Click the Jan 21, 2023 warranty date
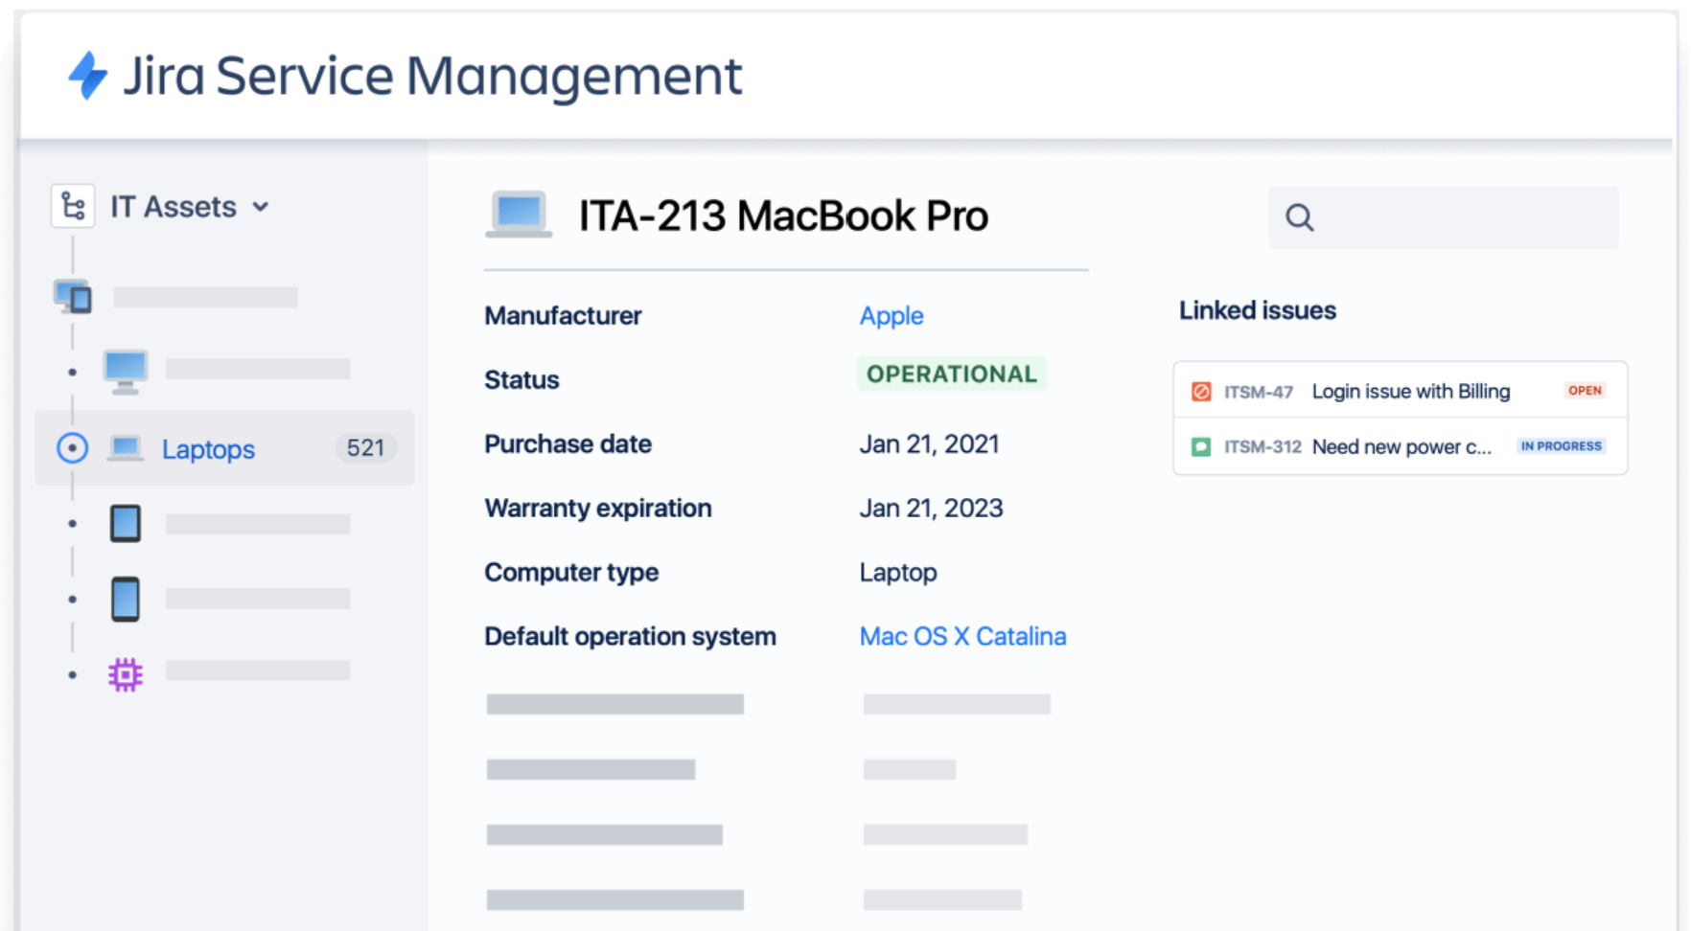The image size is (1691, 931). (x=931, y=508)
